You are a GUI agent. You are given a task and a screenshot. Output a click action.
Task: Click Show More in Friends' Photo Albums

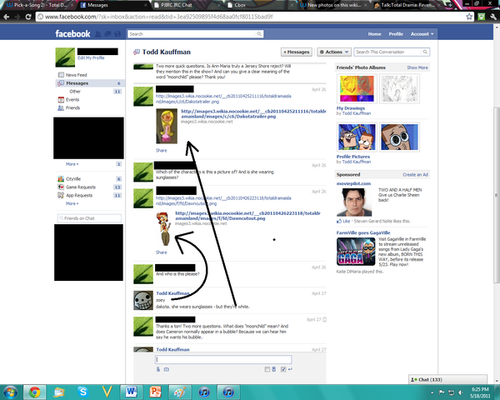click(x=417, y=67)
